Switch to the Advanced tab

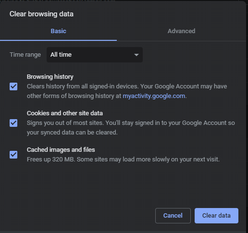181,31
